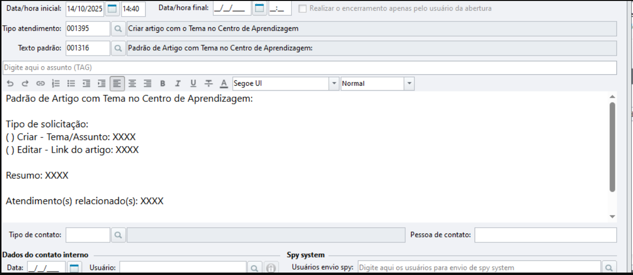The width and height of the screenshot is (633, 275).
Task: Click the Data/hora final time field
Action: (x=280, y=8)
